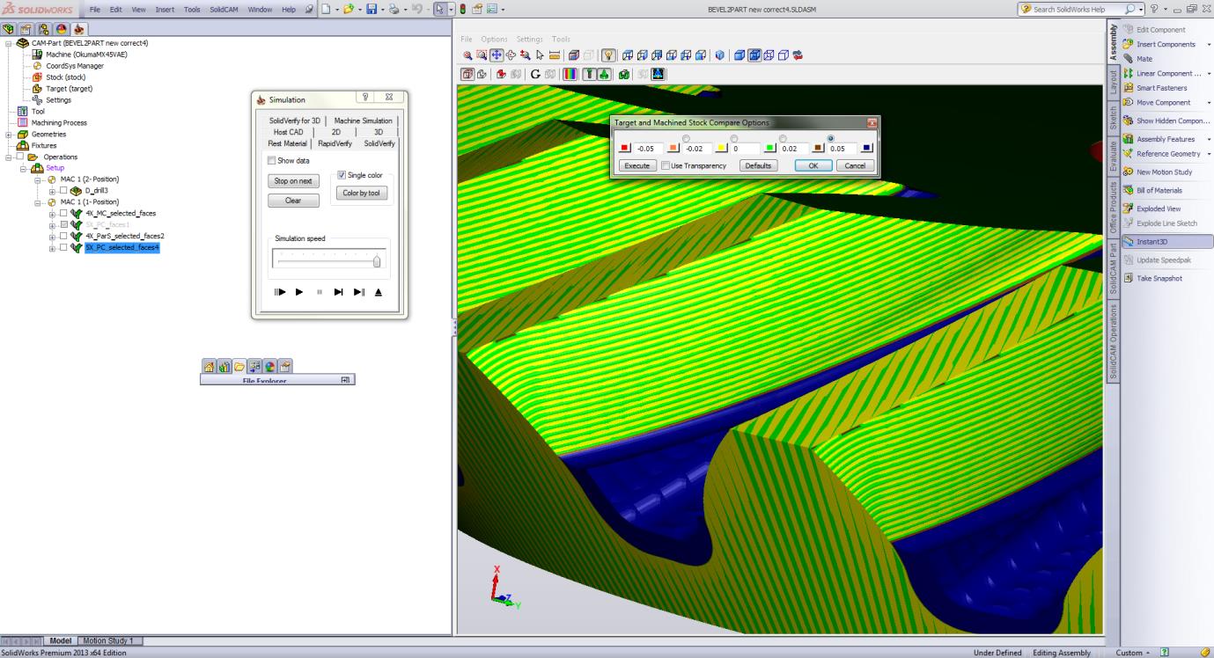The width and height of the screenshot is (1214, 658).
Task: Switch to the RapidVerify tab
Action: click(x=335, y=143)
